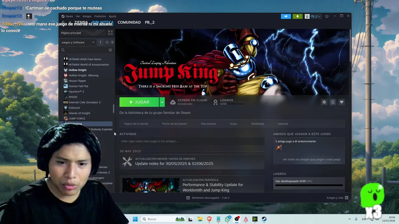Click the achievements progress bar in LOGROS panel
Screen dimensions: 399x224
click(x=309, y=185)
